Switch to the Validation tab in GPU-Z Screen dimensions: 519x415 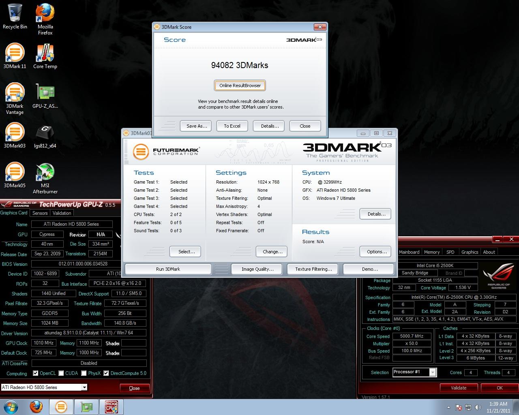point(62,213)
